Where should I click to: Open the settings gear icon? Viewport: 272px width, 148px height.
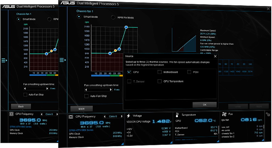pos(268,114)
